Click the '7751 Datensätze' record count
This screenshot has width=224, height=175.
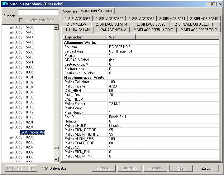click(x=54, y=168)
